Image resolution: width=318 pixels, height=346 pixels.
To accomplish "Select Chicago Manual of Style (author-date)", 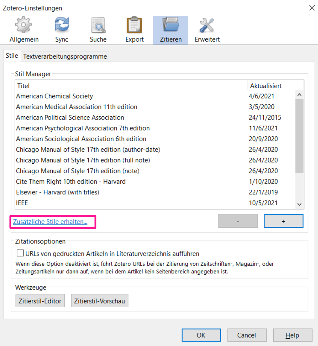I will pyautogui.click(x=156, y=149).
